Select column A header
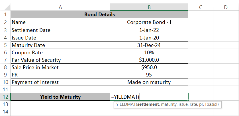The image size is (239, 116). (x=60, y=7)
